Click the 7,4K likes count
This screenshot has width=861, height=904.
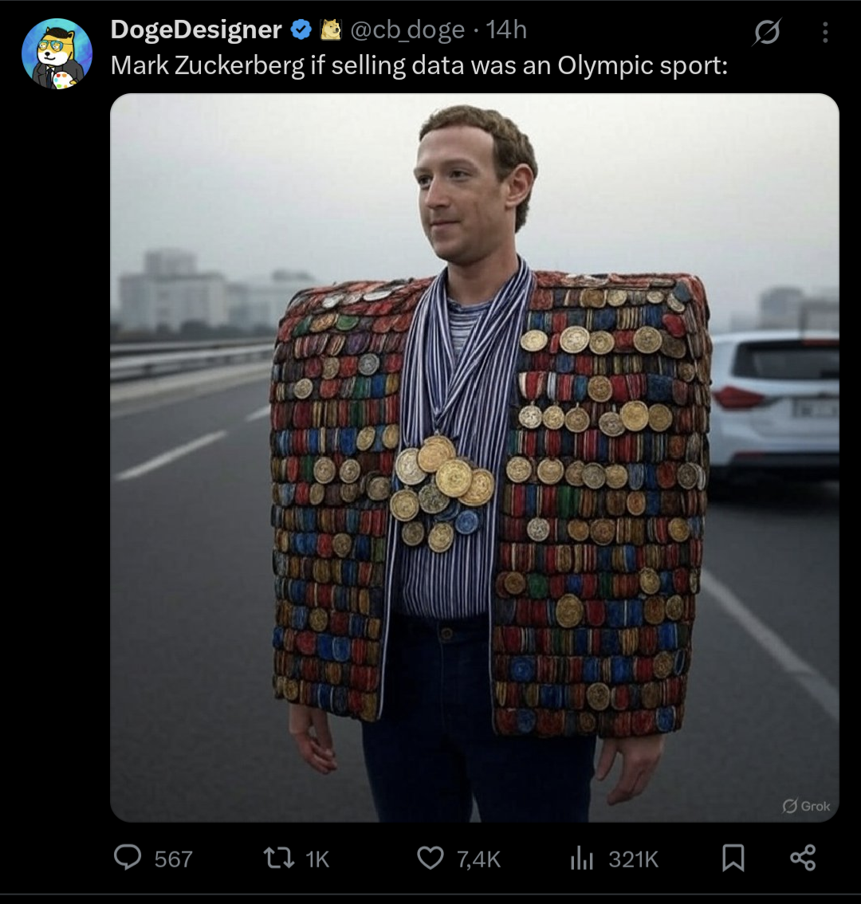point(478,859)
